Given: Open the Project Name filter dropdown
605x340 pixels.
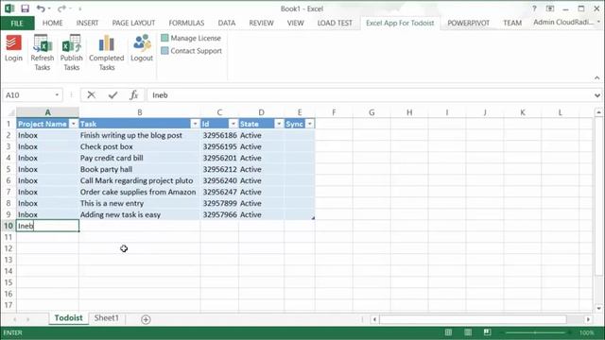Looking at the screenshot, I should (x=74, y=124).
